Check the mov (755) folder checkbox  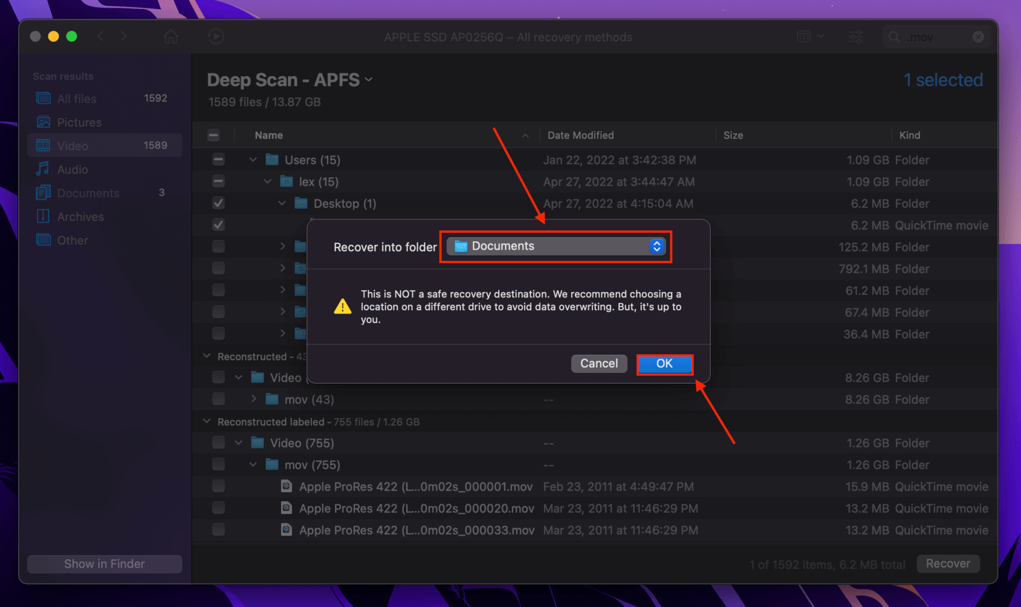coord(218,464)
